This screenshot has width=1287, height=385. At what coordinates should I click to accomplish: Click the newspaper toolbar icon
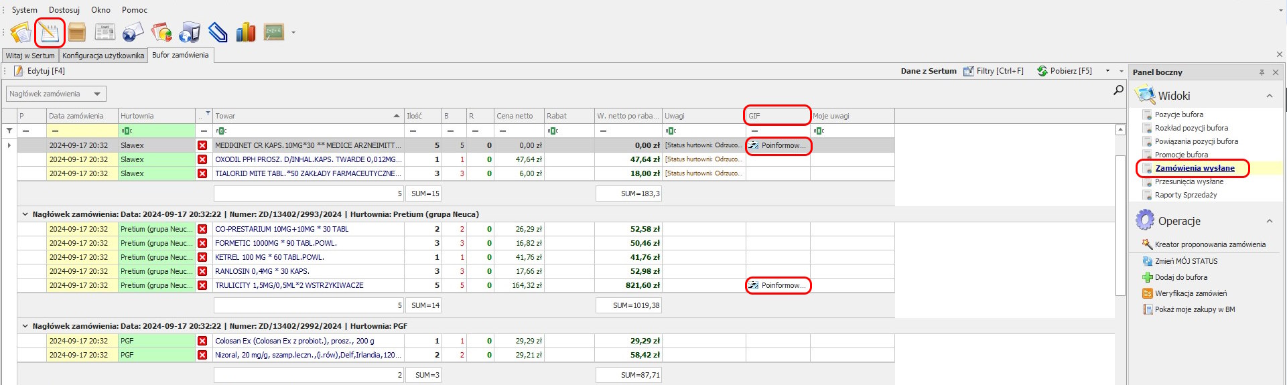[x=105, y=31]
